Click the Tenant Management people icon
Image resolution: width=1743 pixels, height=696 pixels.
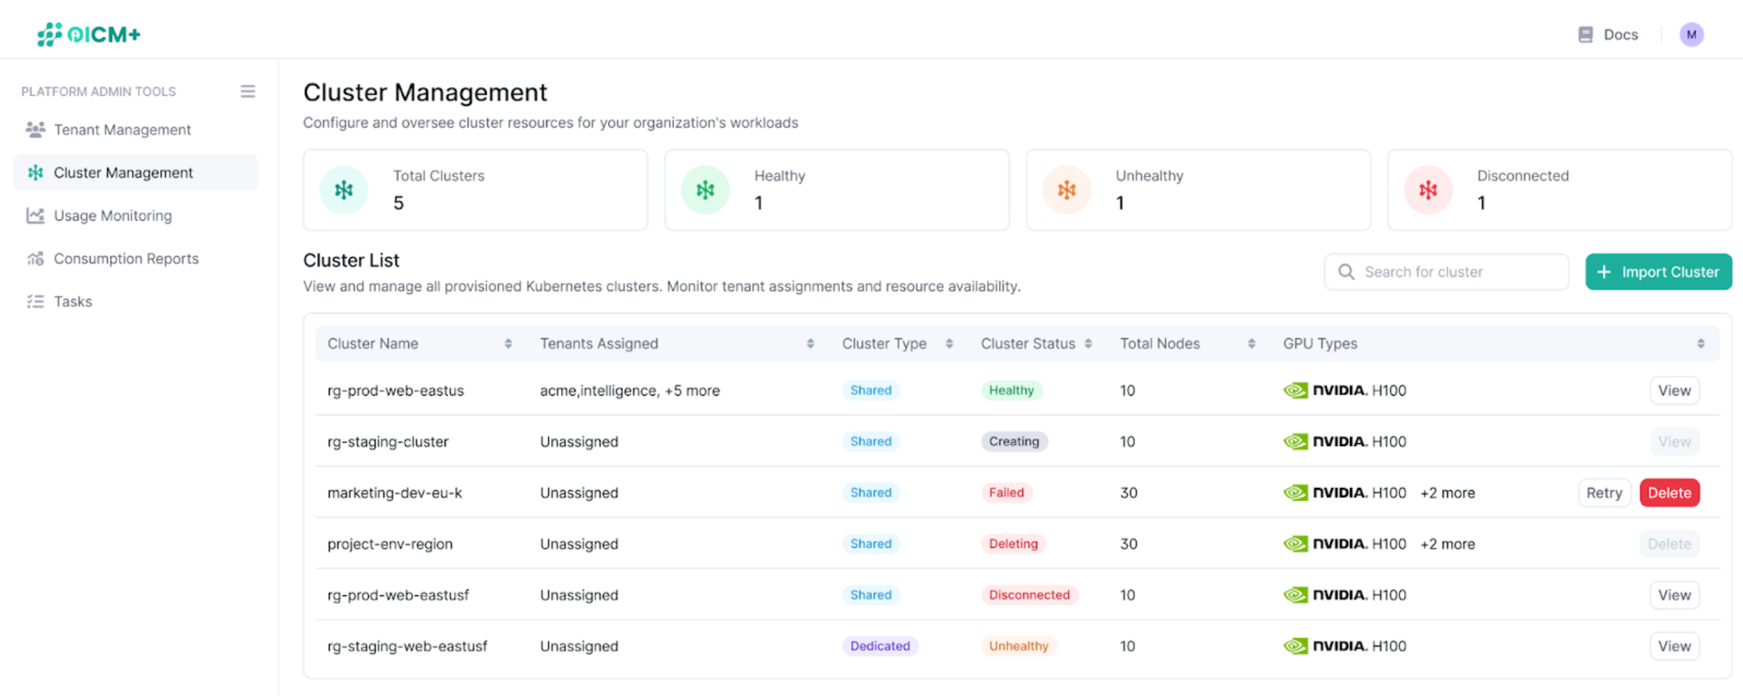point(35,129)
